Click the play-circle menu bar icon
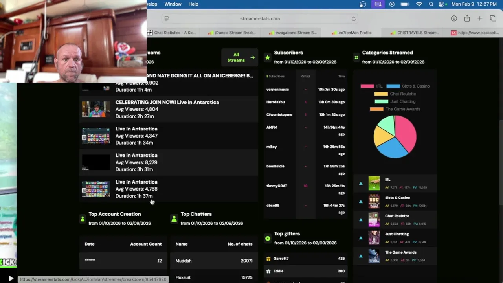Image resolution: width=503 pixels, height=283 pixels. pos(392,4)
